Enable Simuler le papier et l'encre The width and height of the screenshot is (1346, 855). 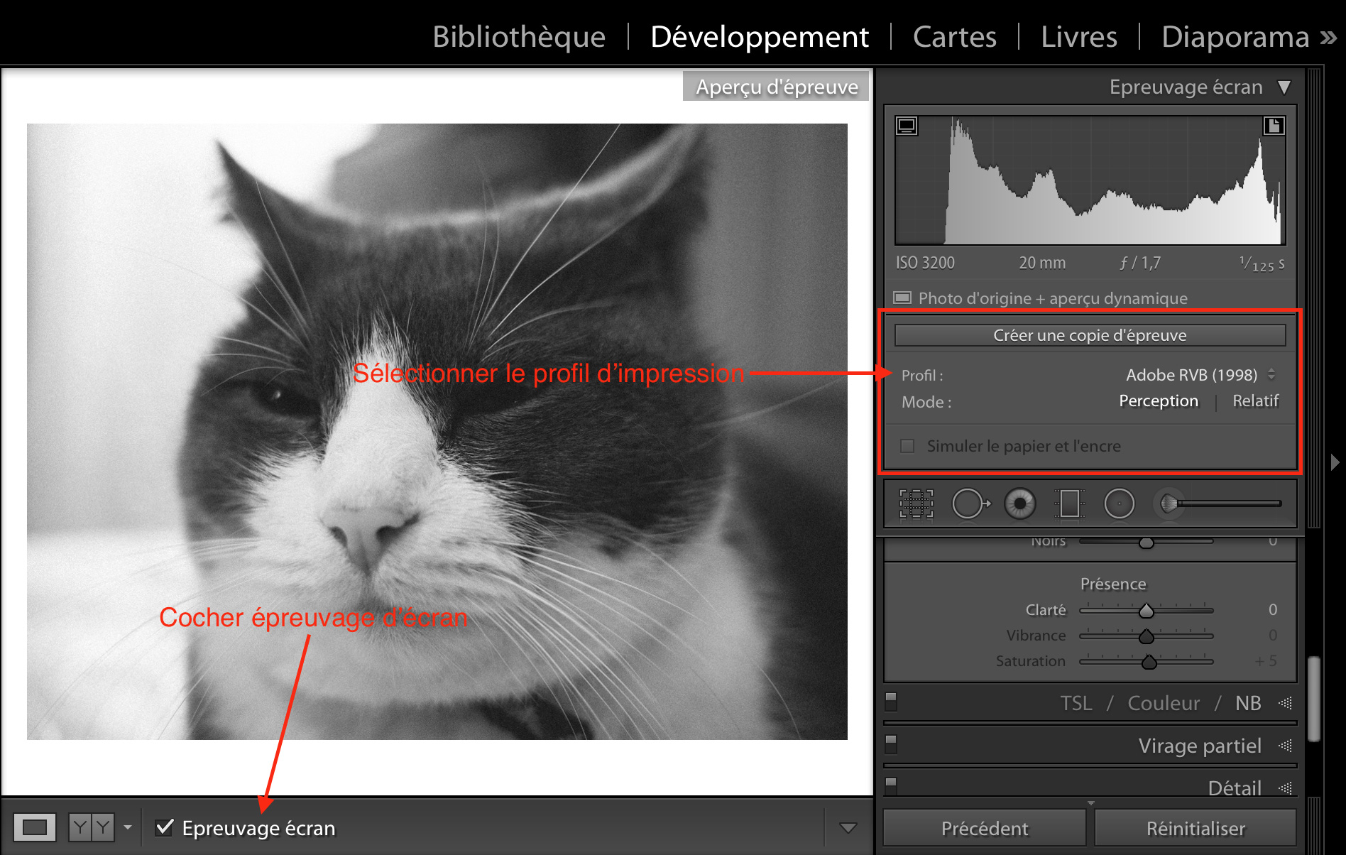point(907,446)
